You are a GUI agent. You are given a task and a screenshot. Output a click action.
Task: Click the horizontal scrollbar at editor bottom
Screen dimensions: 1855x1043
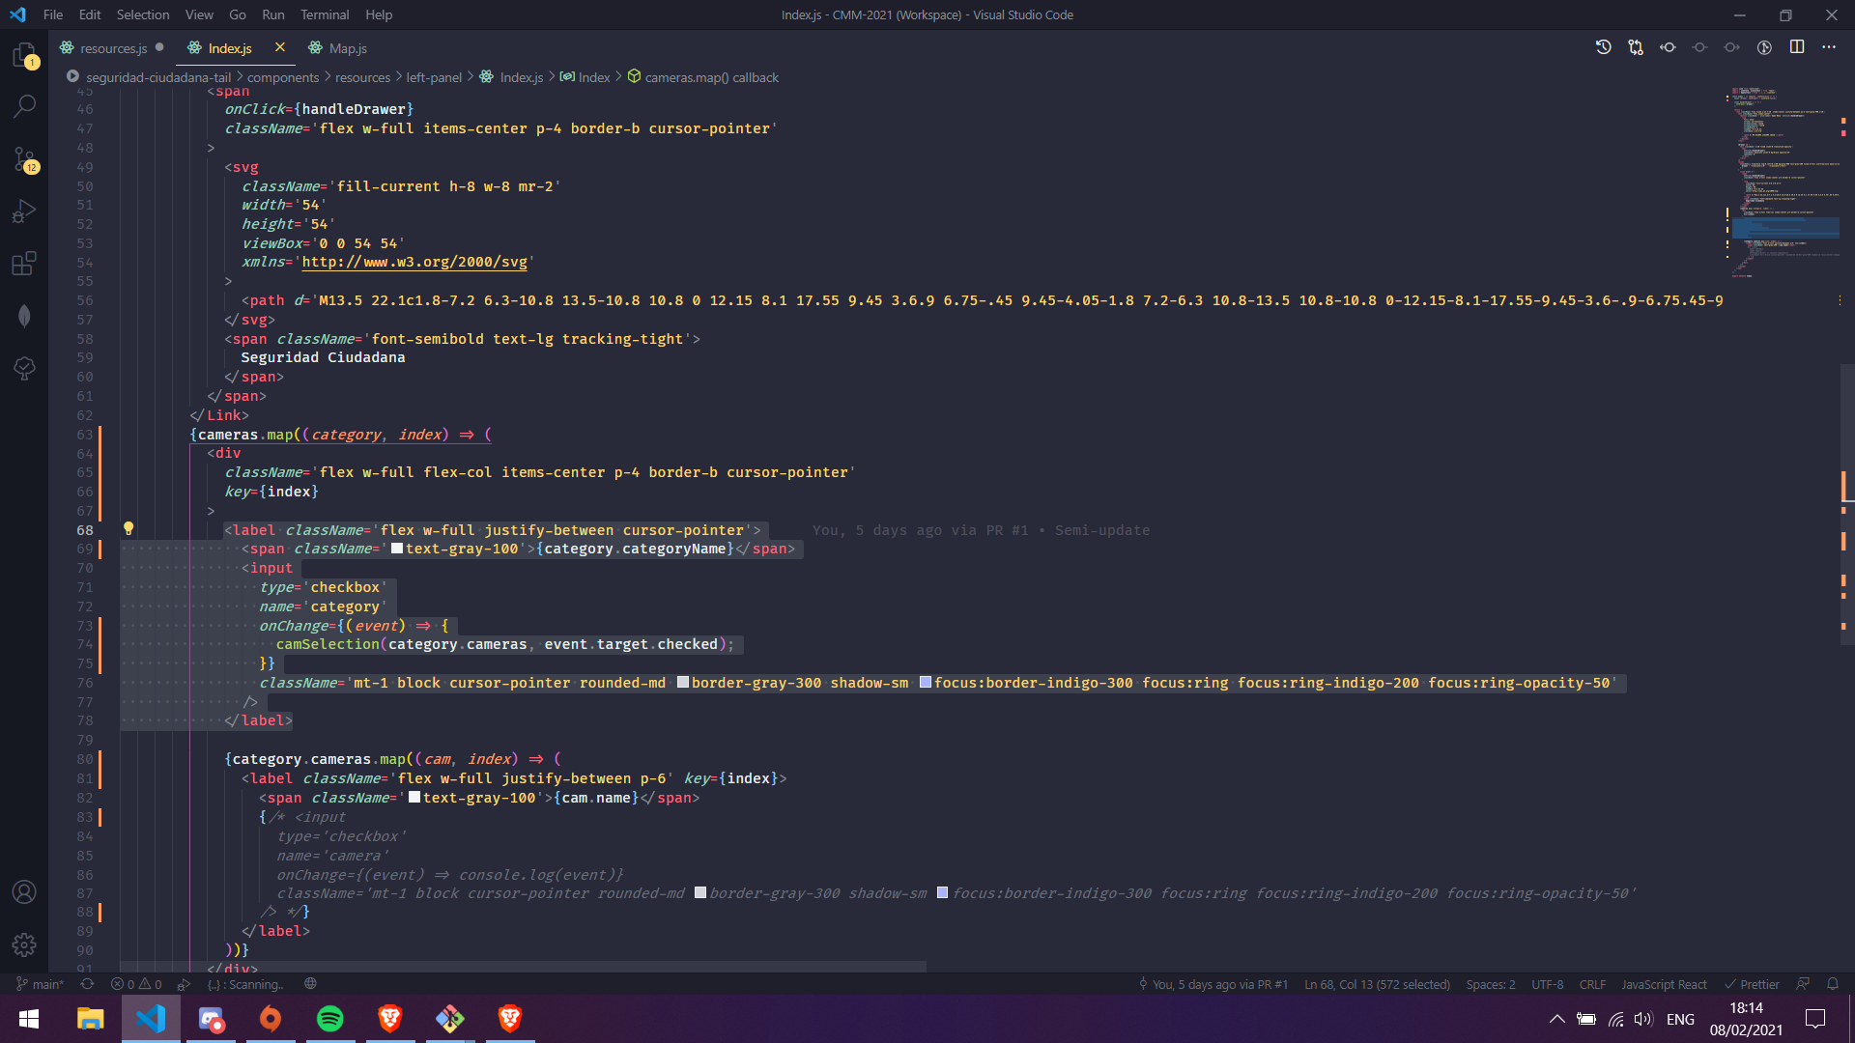tap(523, 967)
